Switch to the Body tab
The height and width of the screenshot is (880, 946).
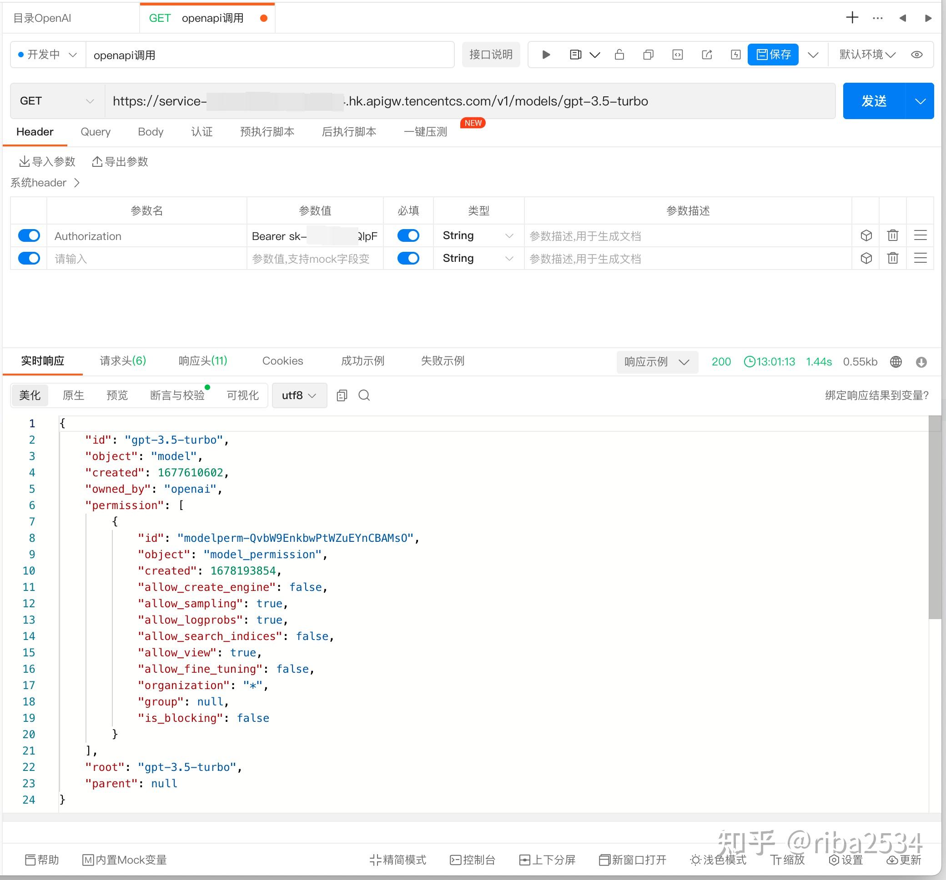151,132
